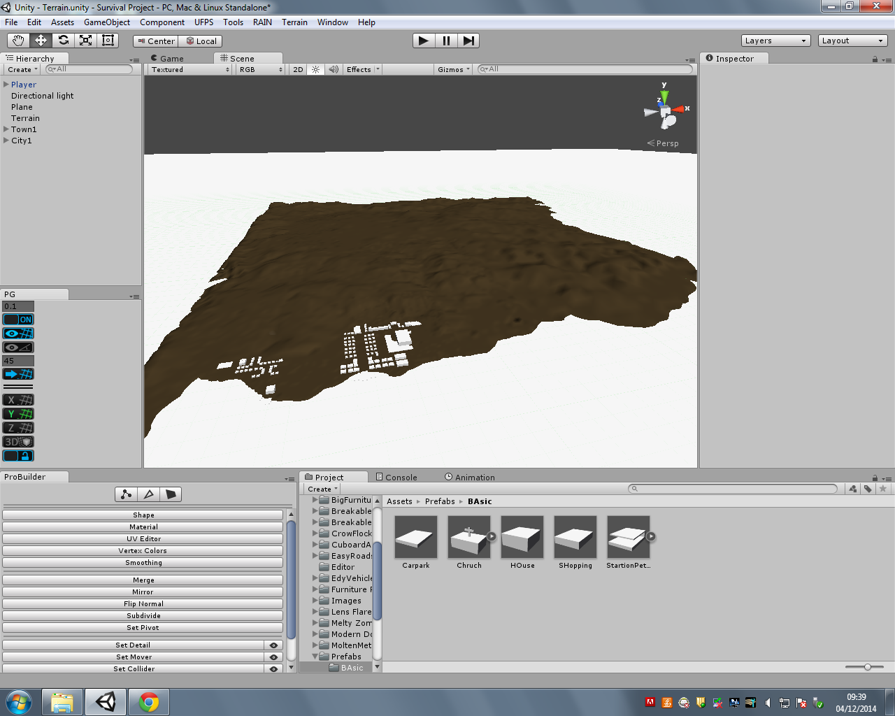
Task: Adjust the project thumbnail size slider
Action: [x=867, y=667]
